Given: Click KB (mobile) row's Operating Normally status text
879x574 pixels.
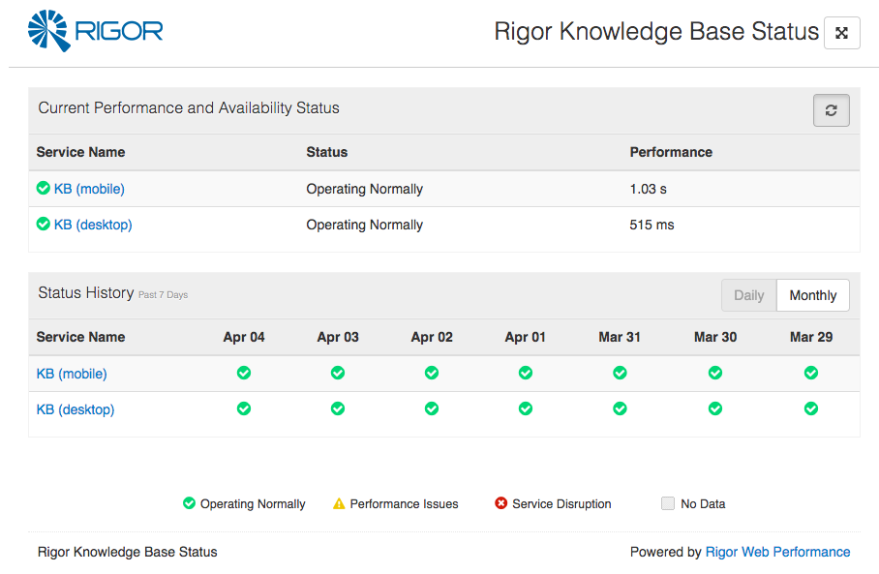Looking at the screenshot, I should 364,189.
